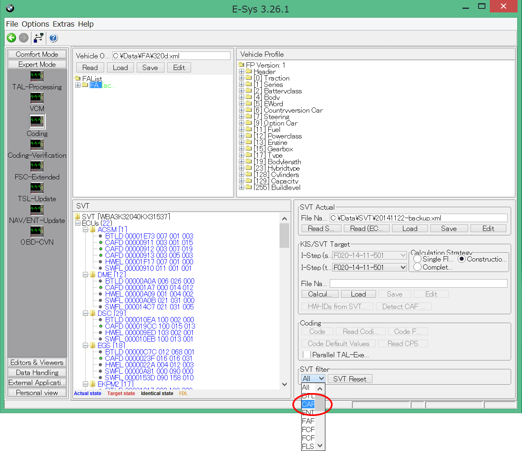Click filter list scroll down arrow
This screenshot has width=522, height=451.
pyautogui.click(x=320, y=445)
